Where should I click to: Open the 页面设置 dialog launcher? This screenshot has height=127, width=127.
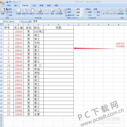click(x=62, y=18)
